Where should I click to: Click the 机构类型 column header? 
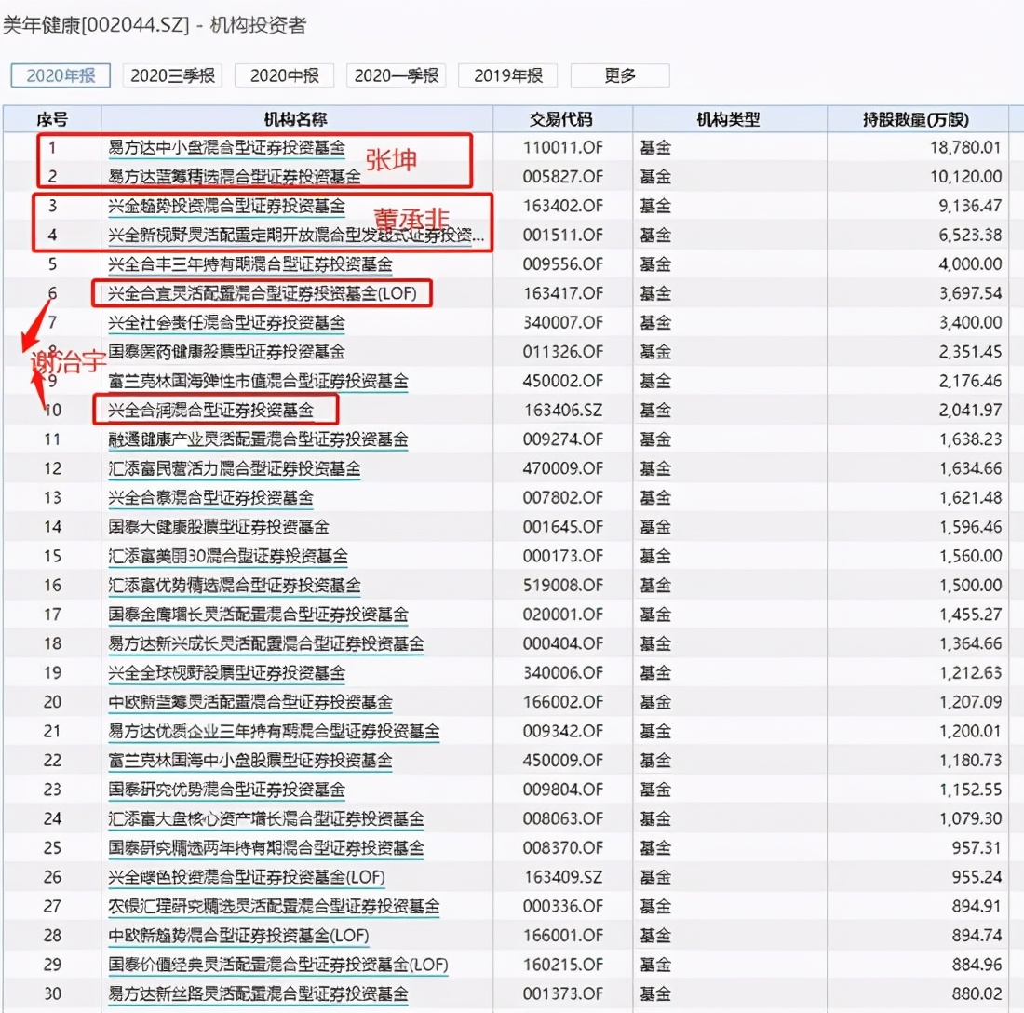tap(728, 119)
